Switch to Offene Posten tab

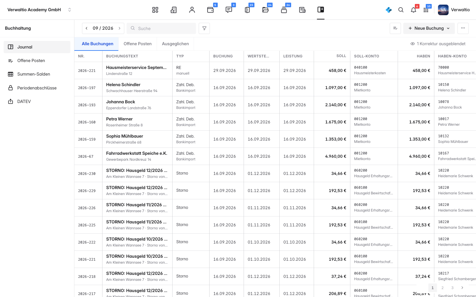click(x=138, y=44)
